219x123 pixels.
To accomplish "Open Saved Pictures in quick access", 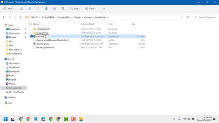I will click(x=14, y=54).
